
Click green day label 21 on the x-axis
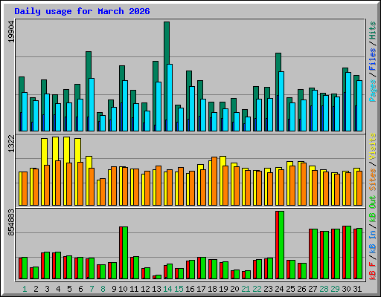tap(246, 289)
